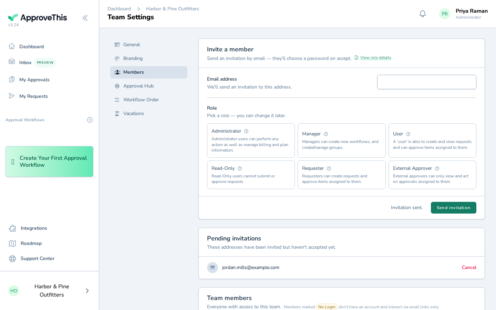Viewport: 496px width, 310px height.
Task: Click the Support Center lifebuoy icon
Action: (x=12, y=259)
